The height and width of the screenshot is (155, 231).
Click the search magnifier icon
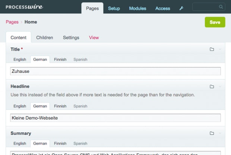pyautogui.click(x=221, y=7)
